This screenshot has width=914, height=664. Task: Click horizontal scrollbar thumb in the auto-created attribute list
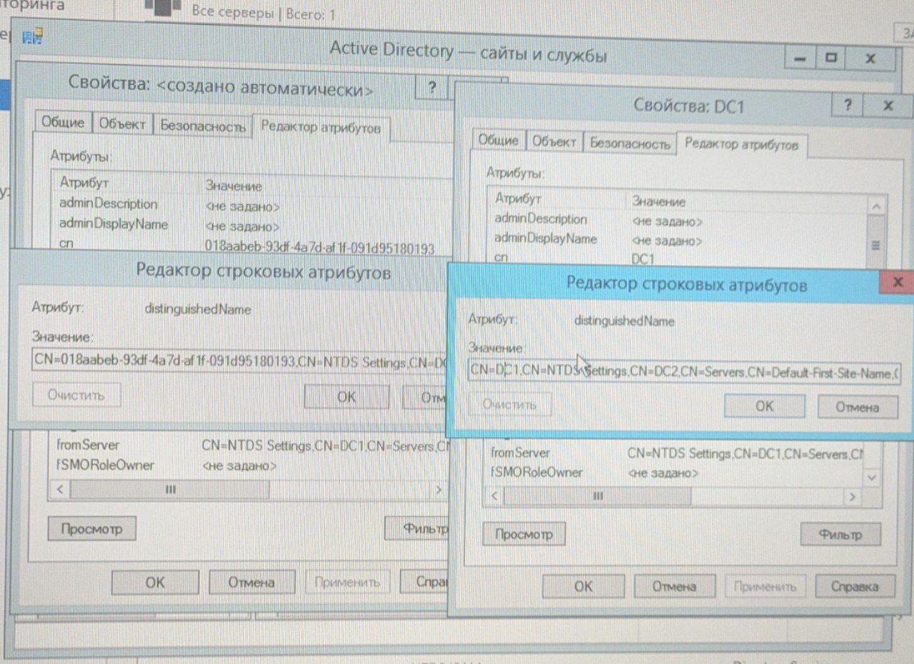(x=170, y=490)
